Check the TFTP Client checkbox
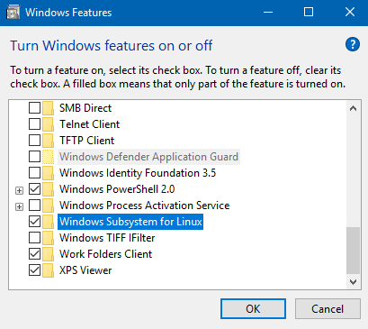Screen dimensions: 368x329 click(34, 140)
